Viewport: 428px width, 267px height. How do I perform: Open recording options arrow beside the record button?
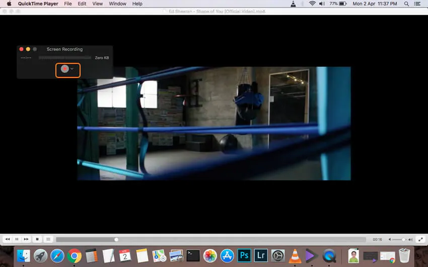[72, 69]
